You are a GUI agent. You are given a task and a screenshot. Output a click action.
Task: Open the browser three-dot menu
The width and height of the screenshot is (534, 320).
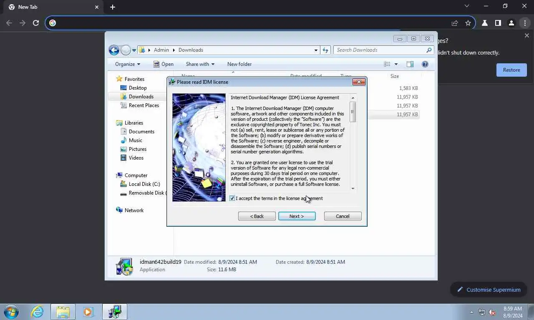pyautogui.click(x=525, y=23)
